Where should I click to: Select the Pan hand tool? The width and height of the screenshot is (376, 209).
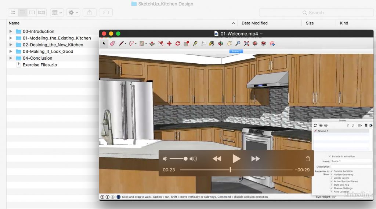pyautogui.click(x=229, y=44)
